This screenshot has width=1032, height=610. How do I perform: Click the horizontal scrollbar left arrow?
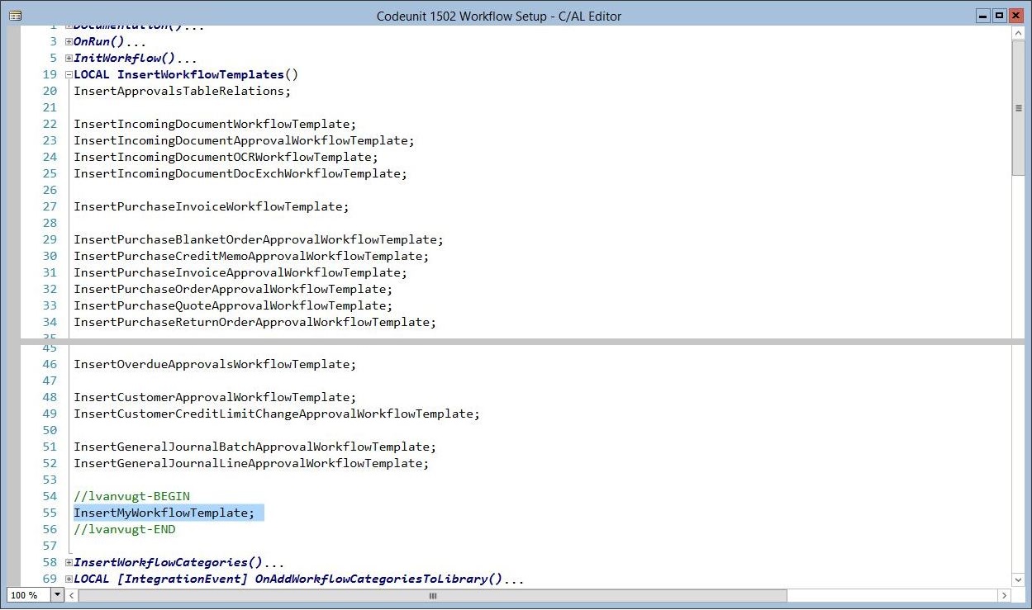click(x=74, y=595)
